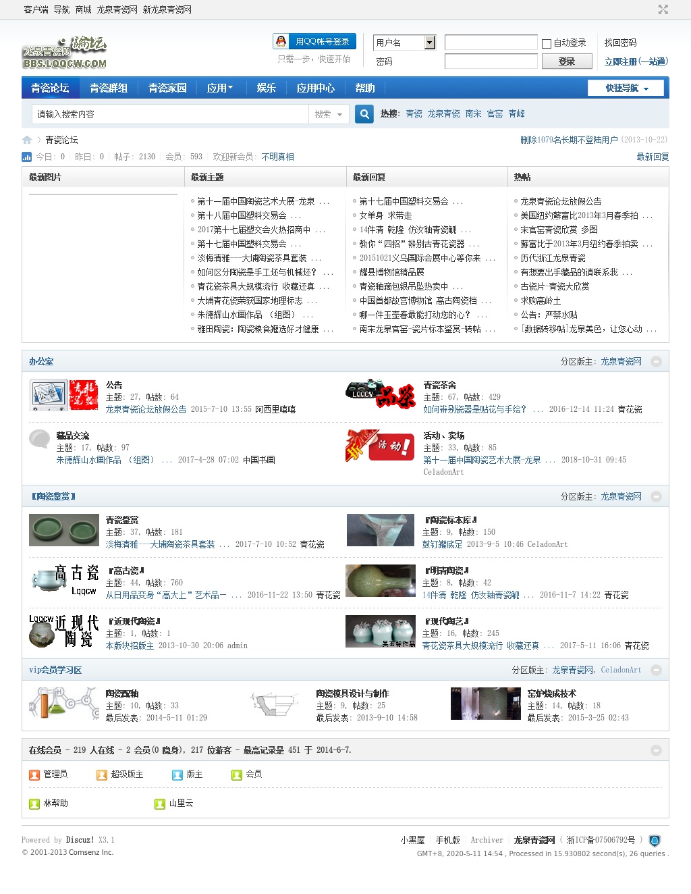Enable the auto-login checkbox

[547, 43]
